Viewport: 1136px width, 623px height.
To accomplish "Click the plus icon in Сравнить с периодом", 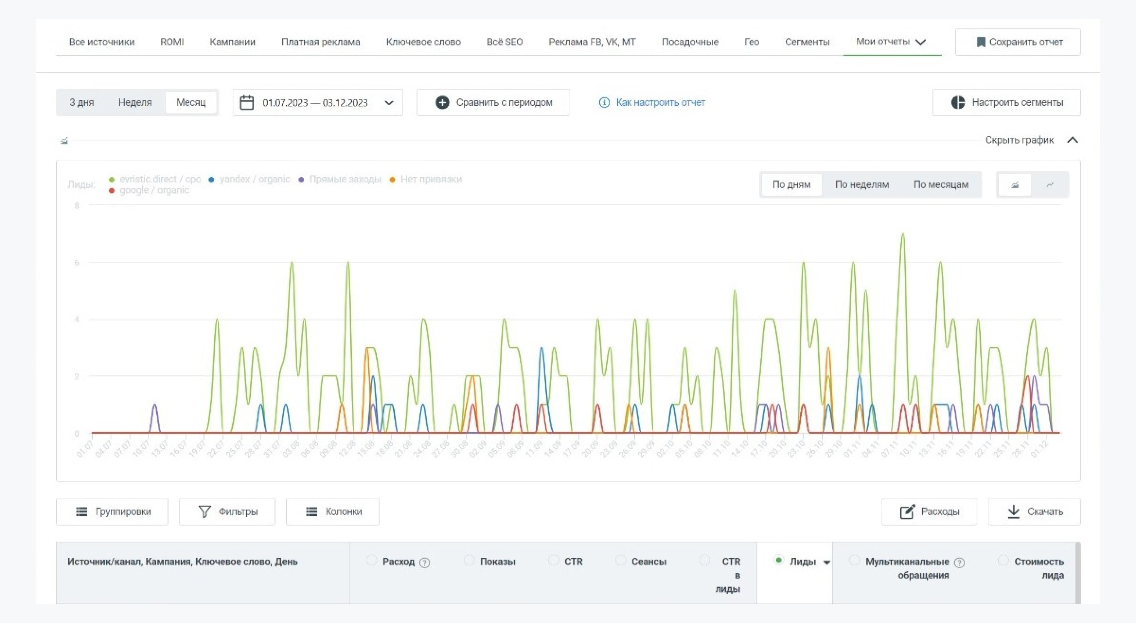I will 442,103.
